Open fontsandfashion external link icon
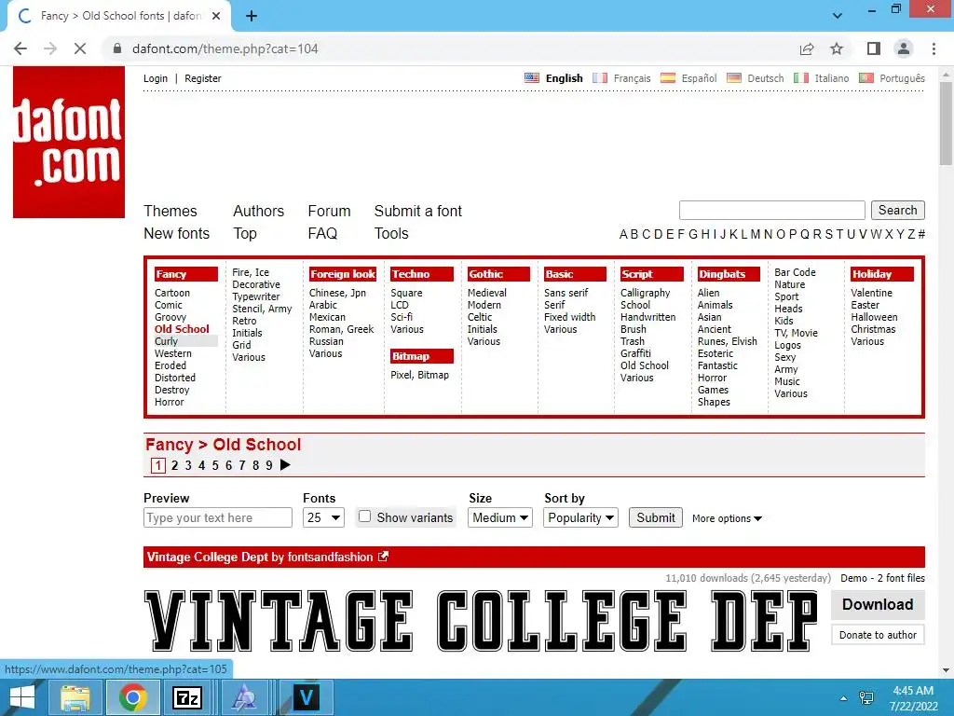Viewport: 954px width, 716px height. click(383, 557)
